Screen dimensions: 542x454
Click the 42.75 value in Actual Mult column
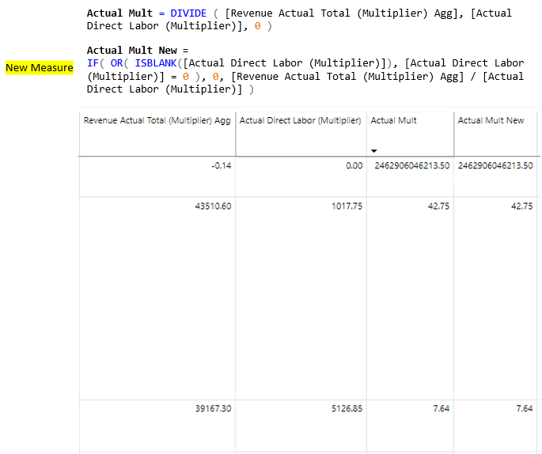pyautogui.click(x=438, y=206)
